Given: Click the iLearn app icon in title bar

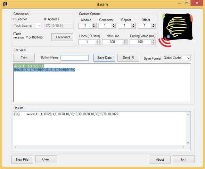Looking at the screenshot, I should (x=5, y=4).
